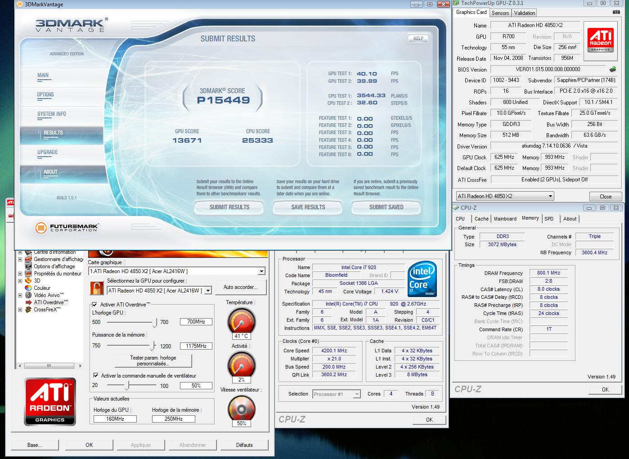Click the ATI Overdrive red arrow icon
Image resolution: width=629 pixels, height=459 pixels.
tap(28, 302)
